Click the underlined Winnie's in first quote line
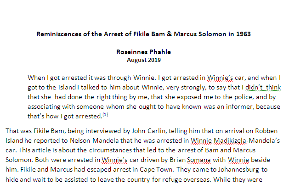 [x=220, y=78]
